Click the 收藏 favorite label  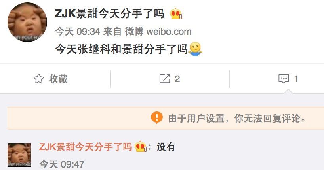[58, 79]
